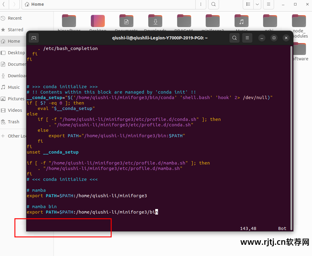Switch Files to list view
The width and height of the screenshot is (312, 256).
(x=248, y=4)
